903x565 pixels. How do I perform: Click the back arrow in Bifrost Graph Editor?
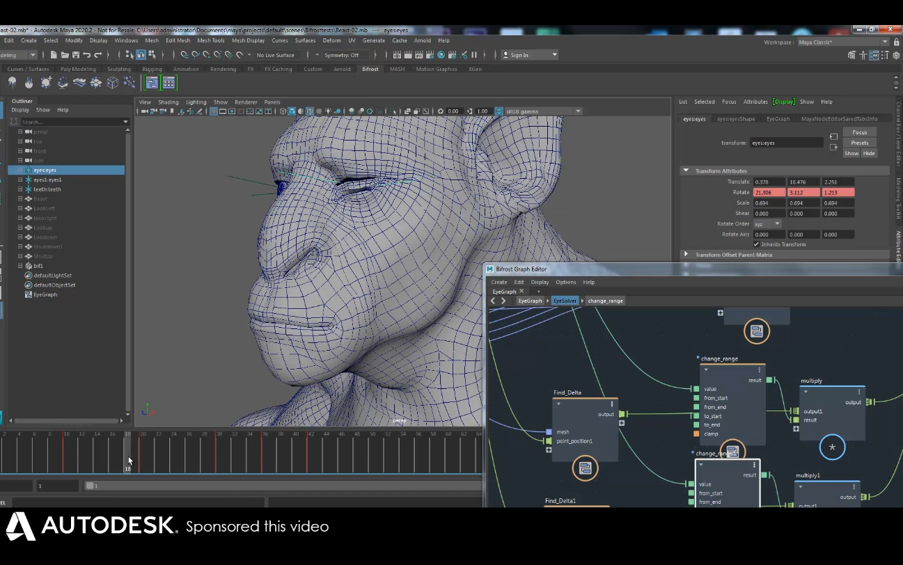(493, 301)
